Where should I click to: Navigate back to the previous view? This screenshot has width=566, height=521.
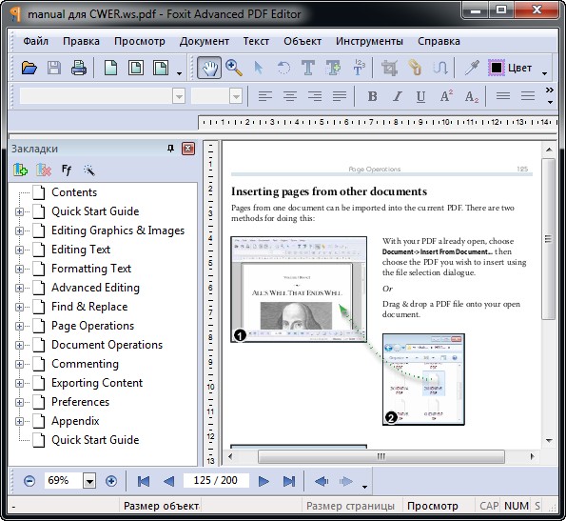pyautogui.click(x=322, y=481)
